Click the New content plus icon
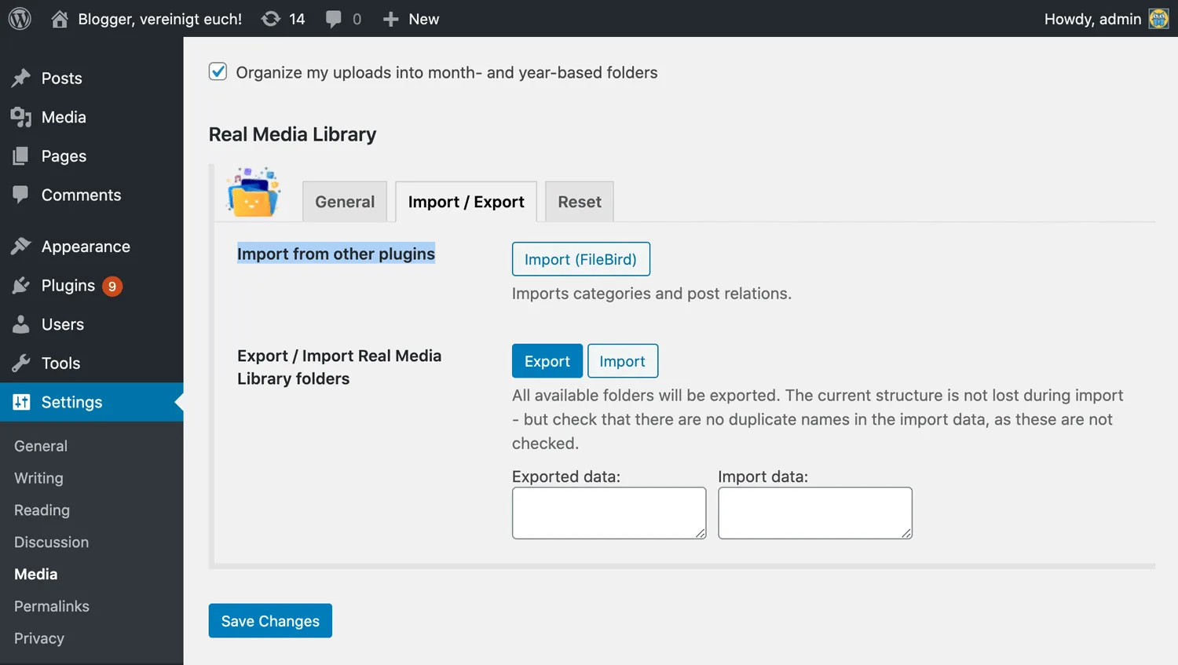 (390, 19)
